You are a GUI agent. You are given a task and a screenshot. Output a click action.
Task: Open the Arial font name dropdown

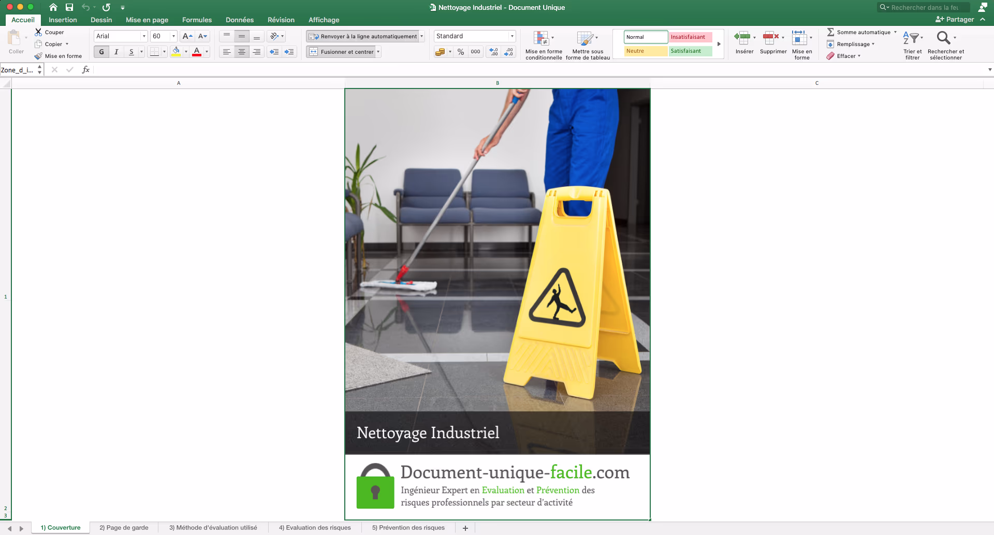[x=144, y=36]
